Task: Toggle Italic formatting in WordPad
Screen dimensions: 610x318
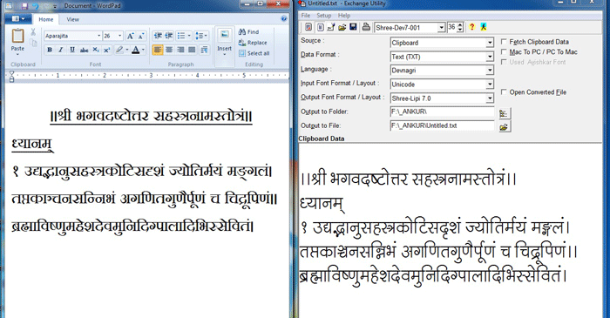Action: [x=61, y=50]
